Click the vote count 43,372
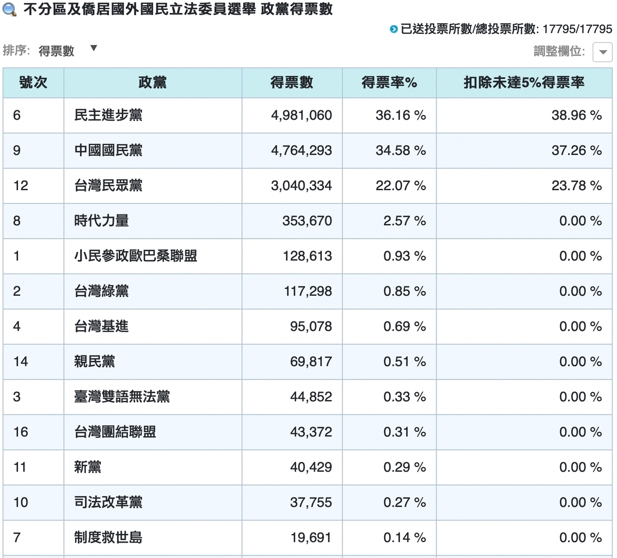 click(311, 432)
